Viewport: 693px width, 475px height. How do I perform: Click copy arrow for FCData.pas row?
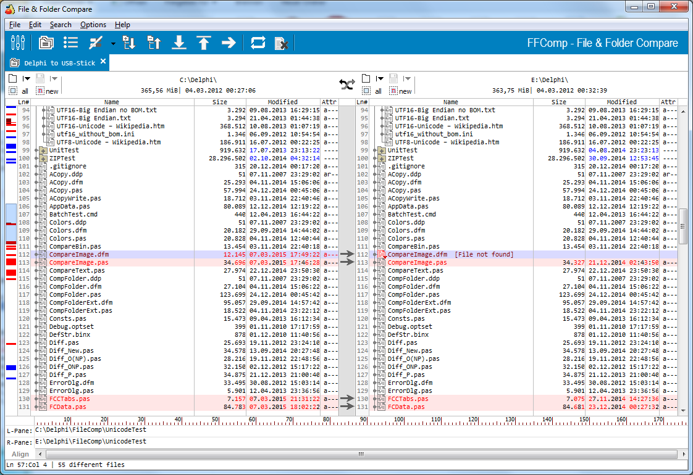click(347, 407)
